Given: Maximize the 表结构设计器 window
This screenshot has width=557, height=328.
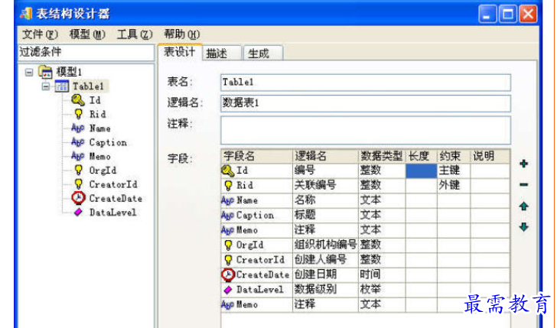Looking at the screenshot, I should pyautogui.click(x=508, y=15).
